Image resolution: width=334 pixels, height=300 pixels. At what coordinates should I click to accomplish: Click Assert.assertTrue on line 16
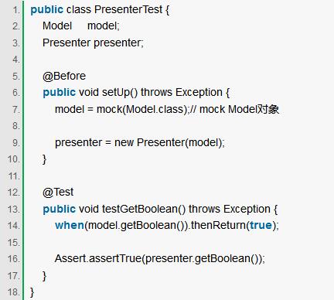coord(98,258)
